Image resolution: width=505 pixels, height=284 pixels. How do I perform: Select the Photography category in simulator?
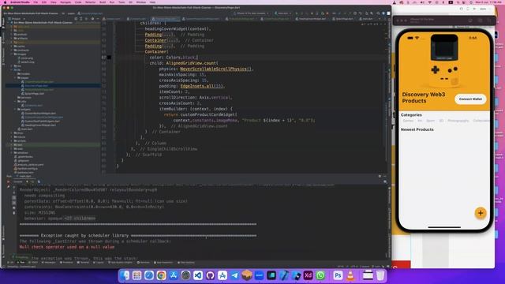click(458, 121)
